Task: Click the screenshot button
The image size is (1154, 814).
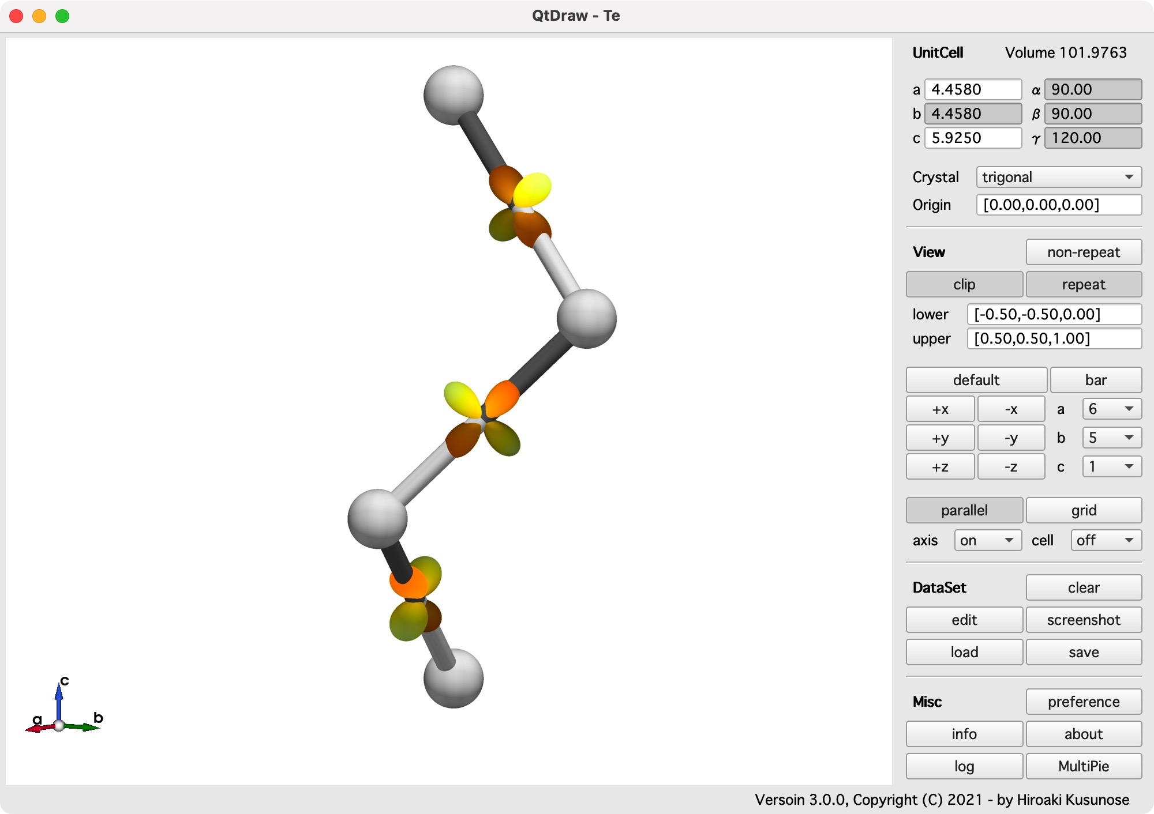Action: (1083, 620)
